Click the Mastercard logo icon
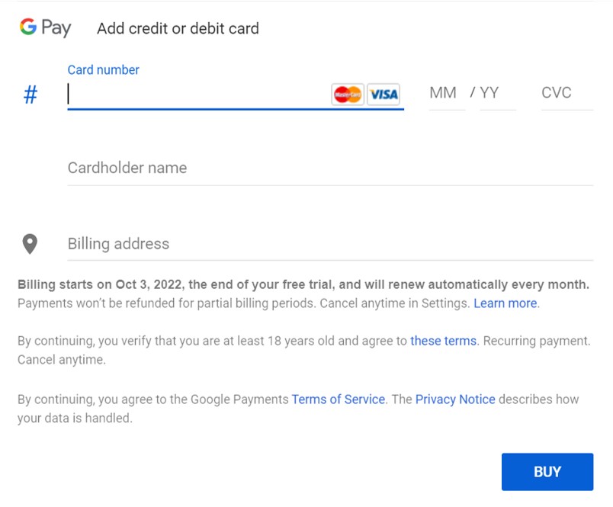 pos(348,94)
